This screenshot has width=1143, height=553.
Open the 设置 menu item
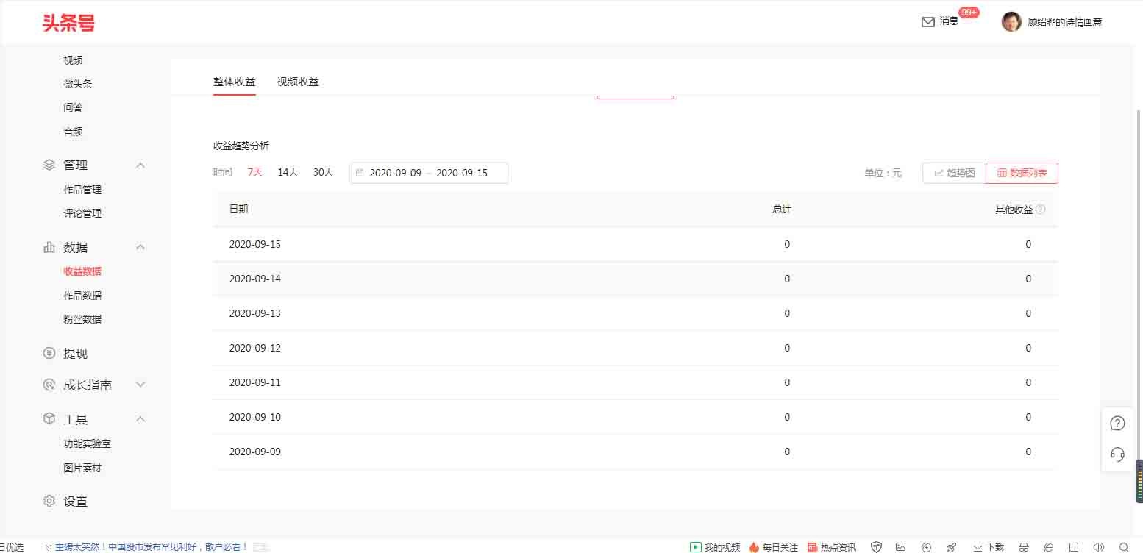[x=75, y=502]
